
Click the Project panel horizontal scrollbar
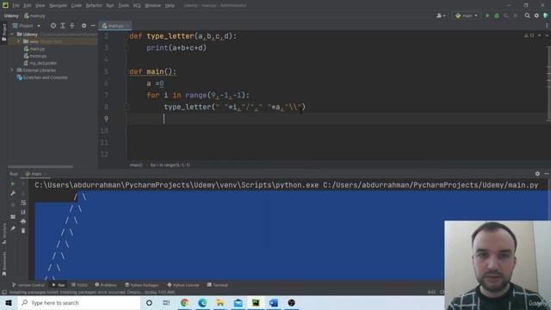click(40, 166)
